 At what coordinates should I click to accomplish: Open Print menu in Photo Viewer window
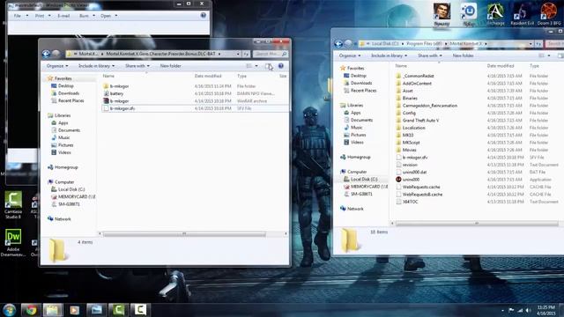pos(43,16)
